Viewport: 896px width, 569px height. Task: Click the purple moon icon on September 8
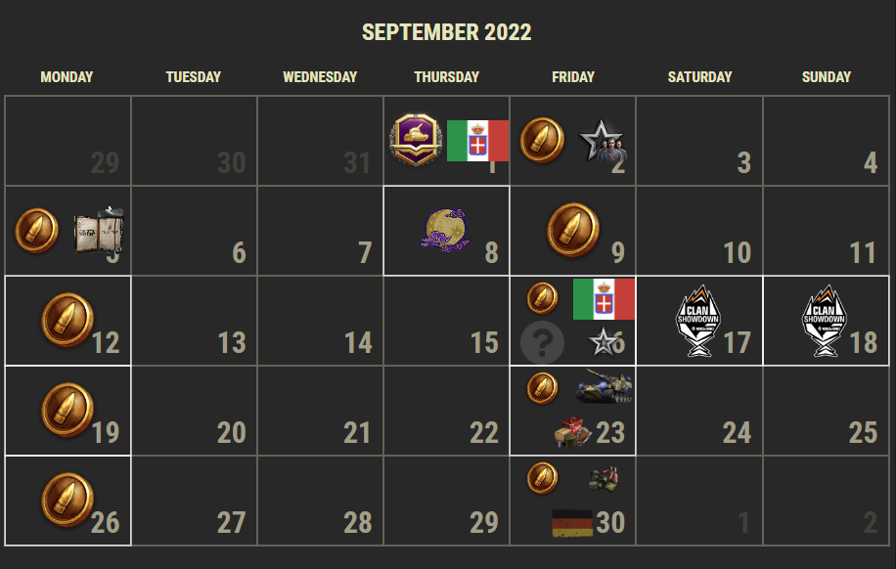445,230
